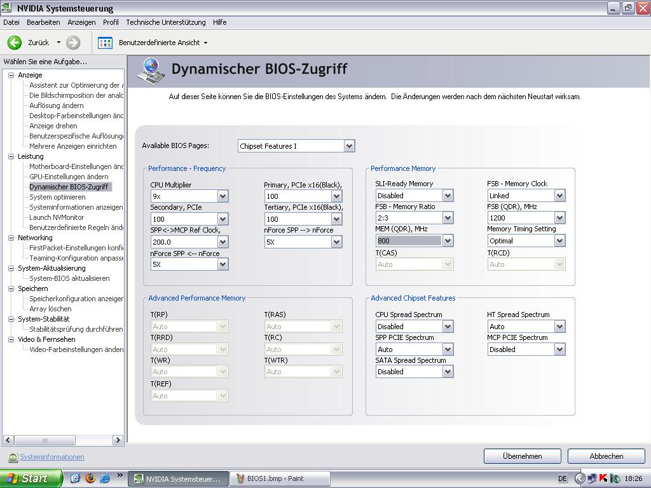Open the Available BIOS Pages dropdown
Image resolution: width=651 pixels, height=488 pixels.
point(349,146)
